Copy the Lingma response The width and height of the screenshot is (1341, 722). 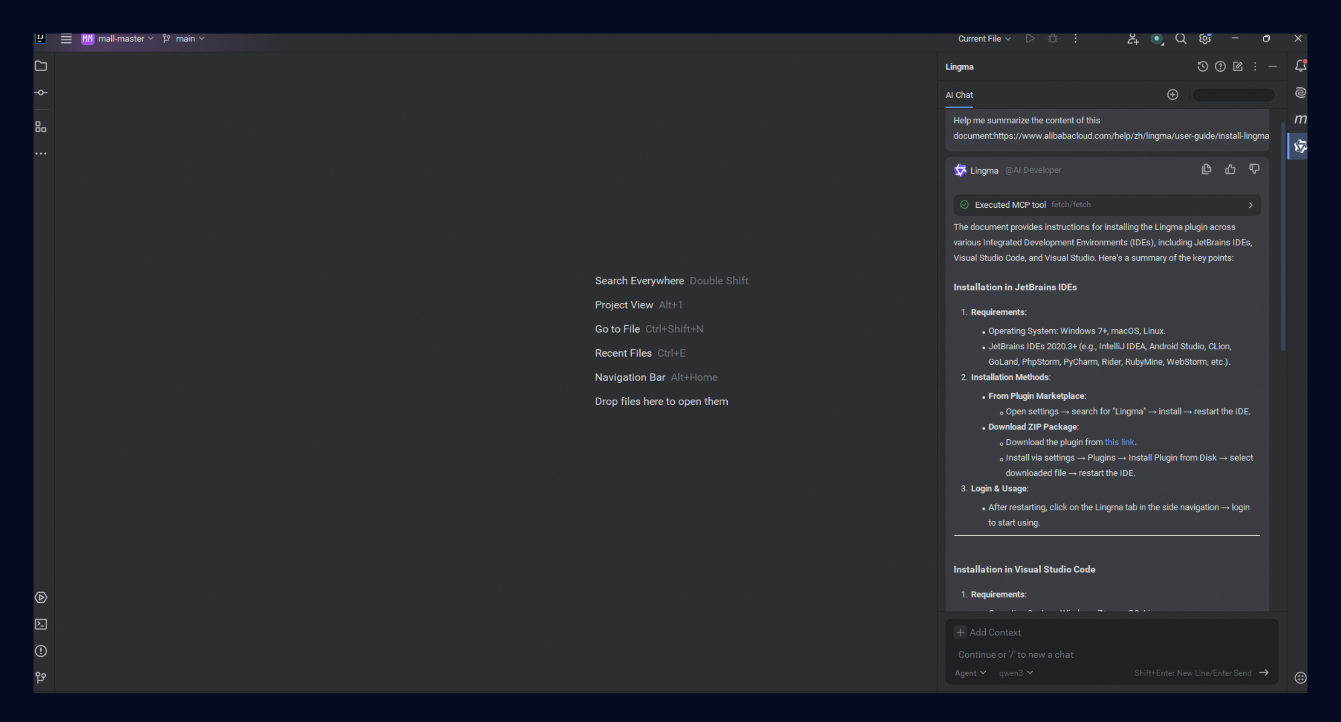pyautogui.click(x=1206, y=169)
